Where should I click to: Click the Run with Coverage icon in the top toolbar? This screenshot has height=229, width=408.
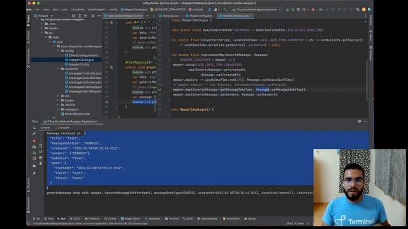(x=298, y=10)
